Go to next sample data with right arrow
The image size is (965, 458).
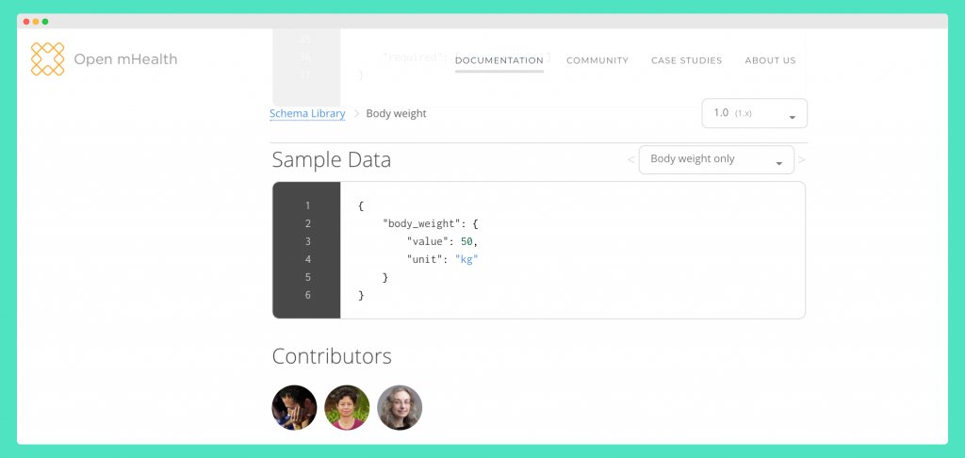[x=801, y=160]
